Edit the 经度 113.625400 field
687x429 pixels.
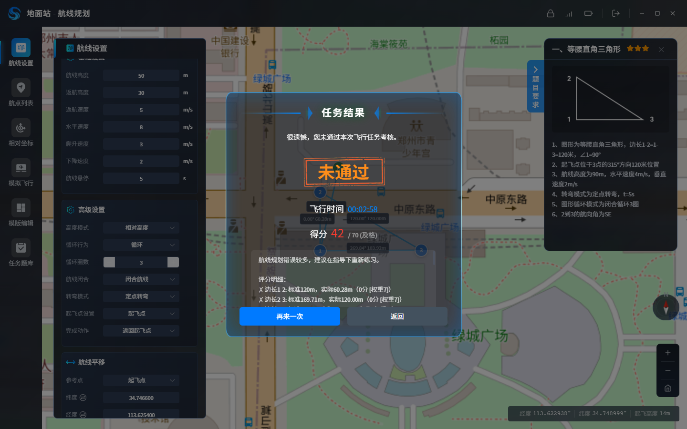coord(141,414)
